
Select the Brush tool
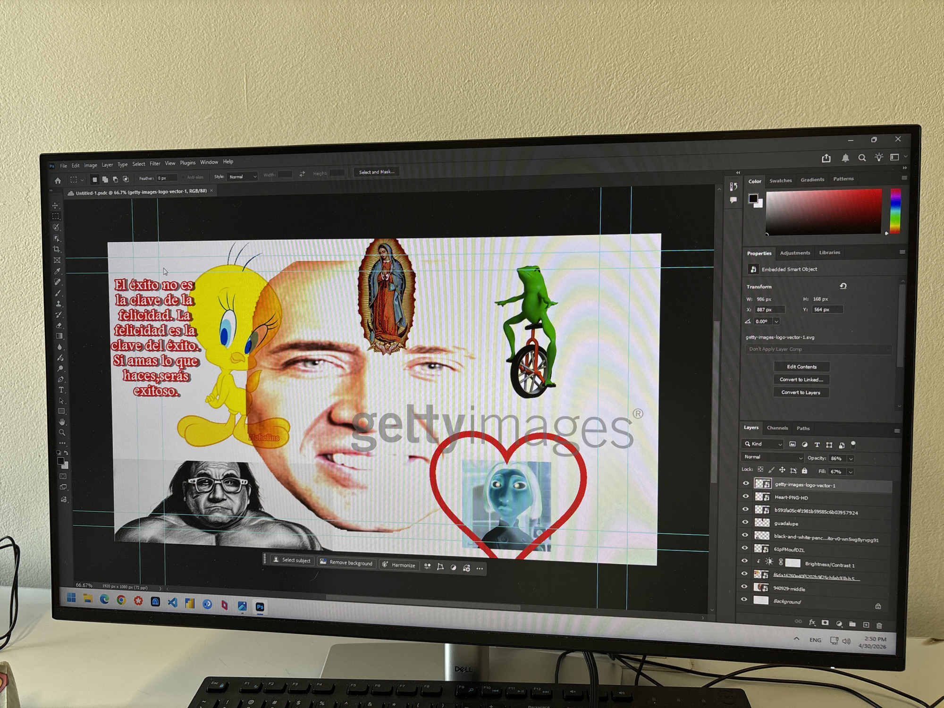(59, 293)
